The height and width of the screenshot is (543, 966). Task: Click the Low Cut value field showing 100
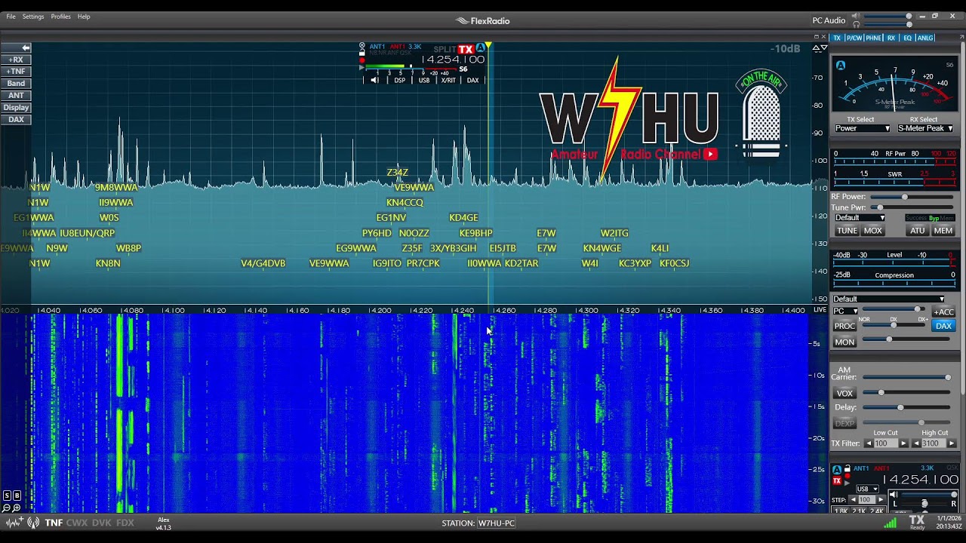[885, 443]
